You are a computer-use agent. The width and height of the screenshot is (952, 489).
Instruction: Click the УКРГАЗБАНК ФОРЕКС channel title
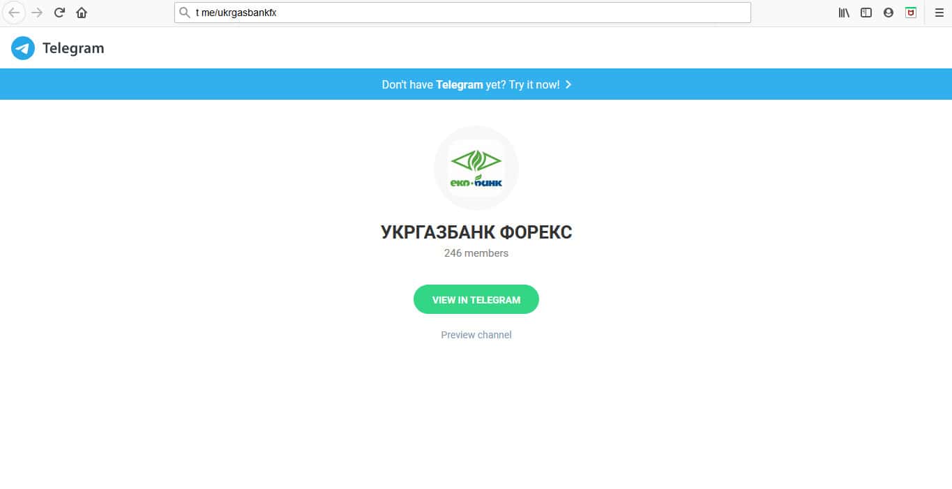476,232
